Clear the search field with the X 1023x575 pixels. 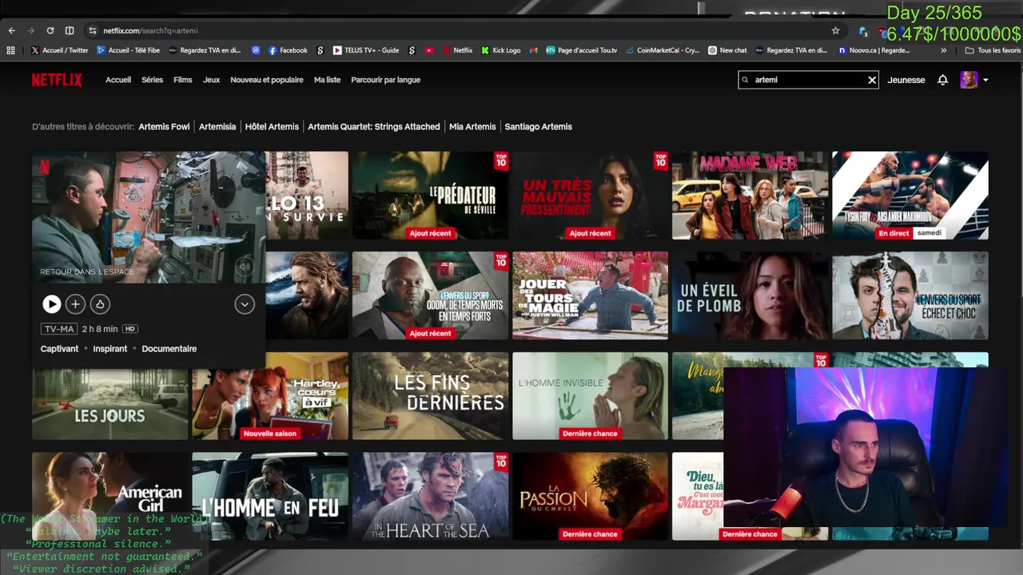point(872,80)
